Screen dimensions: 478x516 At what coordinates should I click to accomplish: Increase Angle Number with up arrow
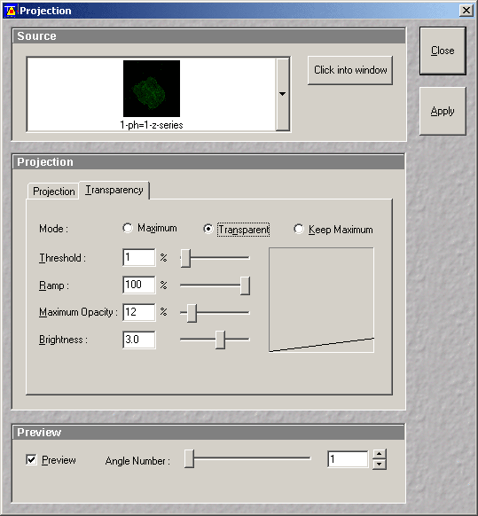pyautogui.click(x=380, y=454)
